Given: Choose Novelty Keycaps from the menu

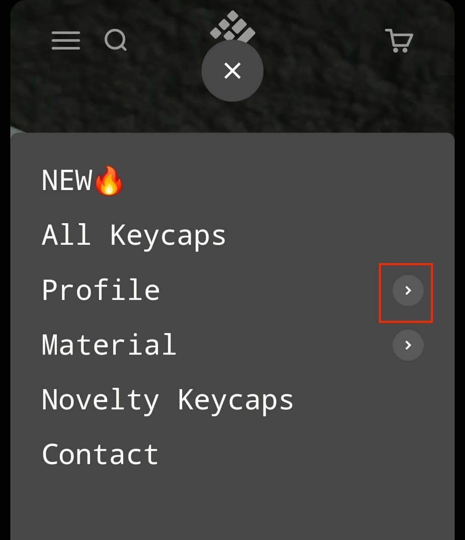Looking at the screenshot, I should click(x=167, y=400).
